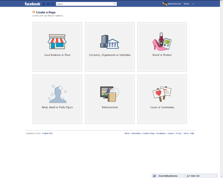Select the Company buildings icon
The image size is (223, 178).
[x=110, y=42]
